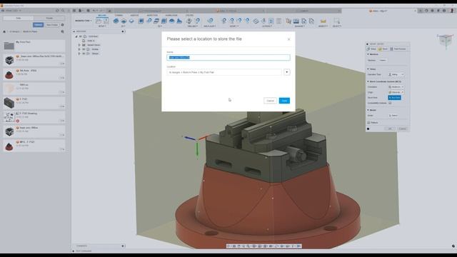Expand the Named Views tree node
457x257 pixels.
click(x=79, y=45)
